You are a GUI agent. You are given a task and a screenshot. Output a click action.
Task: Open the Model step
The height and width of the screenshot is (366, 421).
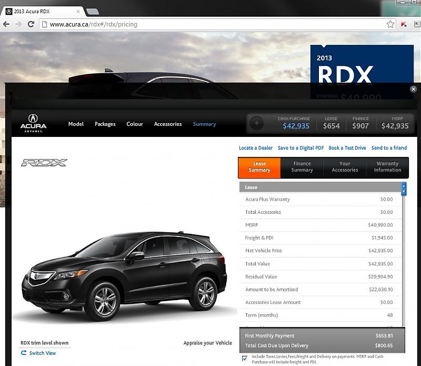point(76,124)
